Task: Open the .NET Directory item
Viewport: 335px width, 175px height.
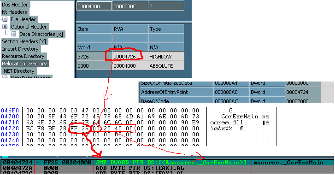Action: (x=18, y=71)
